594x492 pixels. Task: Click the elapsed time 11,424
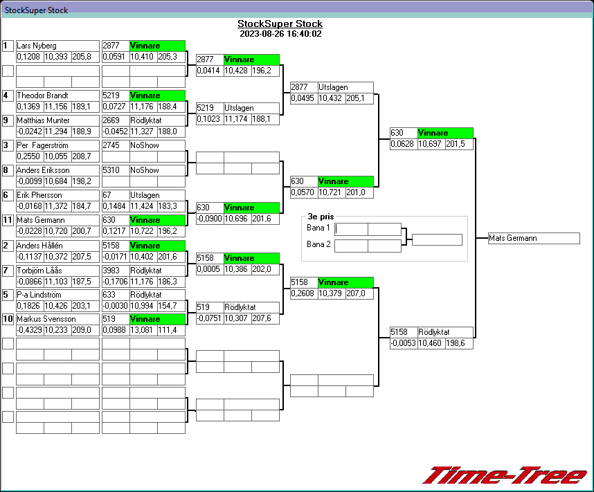(143, 206)
